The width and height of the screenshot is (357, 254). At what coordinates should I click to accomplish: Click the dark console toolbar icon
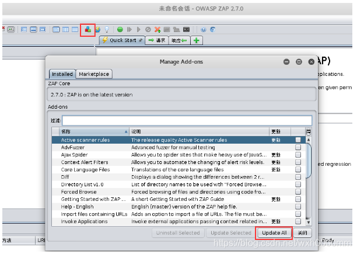(x=186, y=29)
